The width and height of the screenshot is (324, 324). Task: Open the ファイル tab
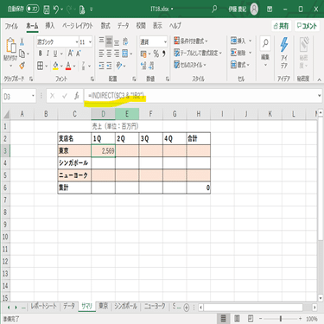point(11,26)
